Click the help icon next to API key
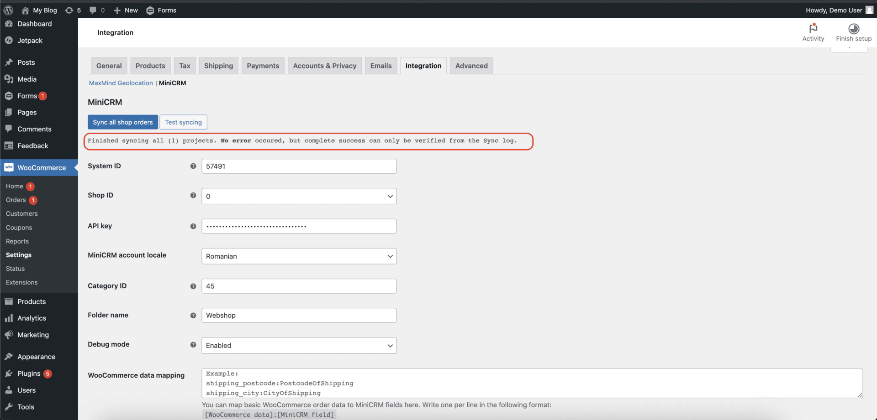The width and height of the screenshot is (877, 420). click(193, 226)
